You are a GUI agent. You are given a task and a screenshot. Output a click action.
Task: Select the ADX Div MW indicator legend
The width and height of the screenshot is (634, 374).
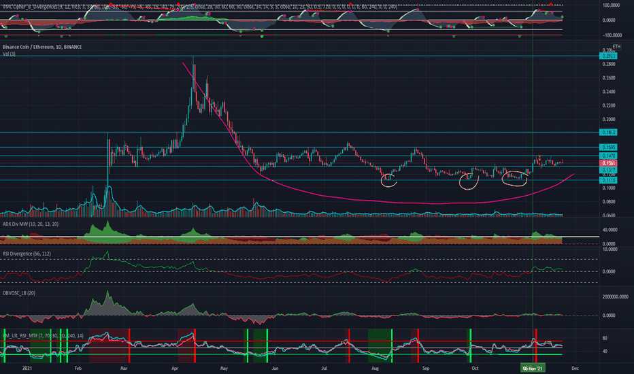tap(31, 224)
